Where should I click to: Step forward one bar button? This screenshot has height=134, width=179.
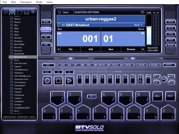[x=69, y=72]
